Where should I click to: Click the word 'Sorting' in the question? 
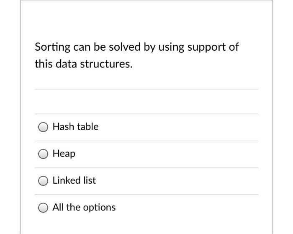click(52, 47)
